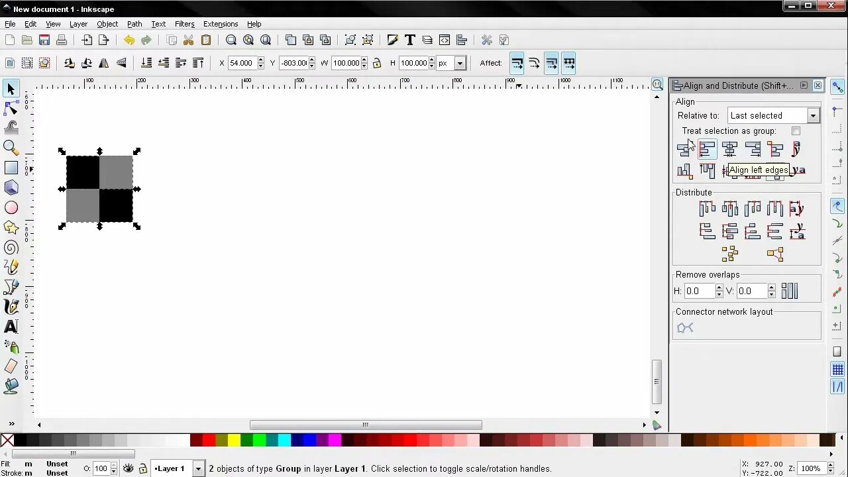
Task: Select the Bezier pen tool
Action: tap(11, 287)
